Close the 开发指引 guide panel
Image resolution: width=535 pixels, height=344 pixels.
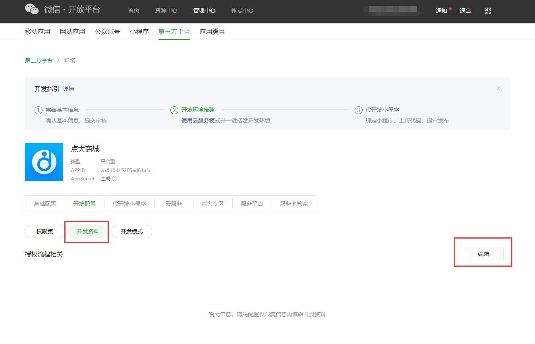pyautogui.click(x=498, y=88)
